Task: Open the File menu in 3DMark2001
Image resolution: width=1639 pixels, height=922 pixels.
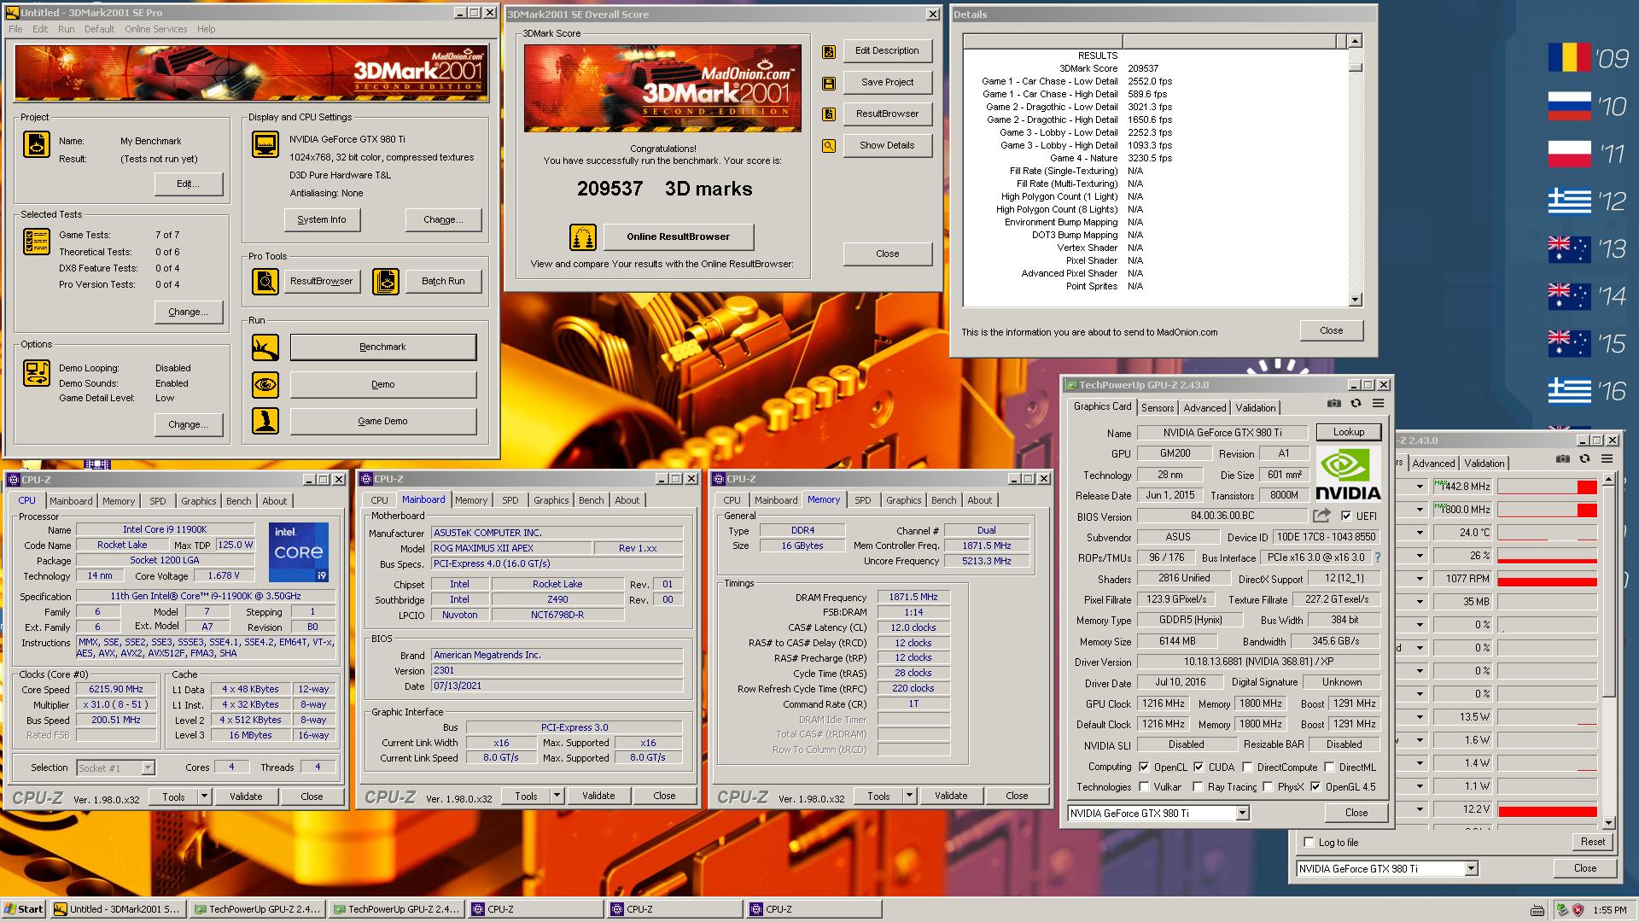Action: tap(16, 29)
